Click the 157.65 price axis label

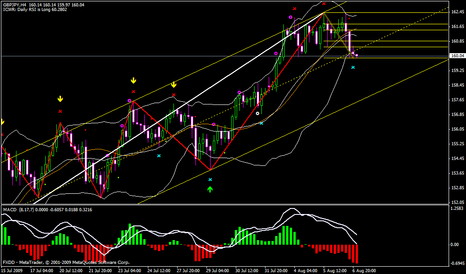(x=457, y=100)
